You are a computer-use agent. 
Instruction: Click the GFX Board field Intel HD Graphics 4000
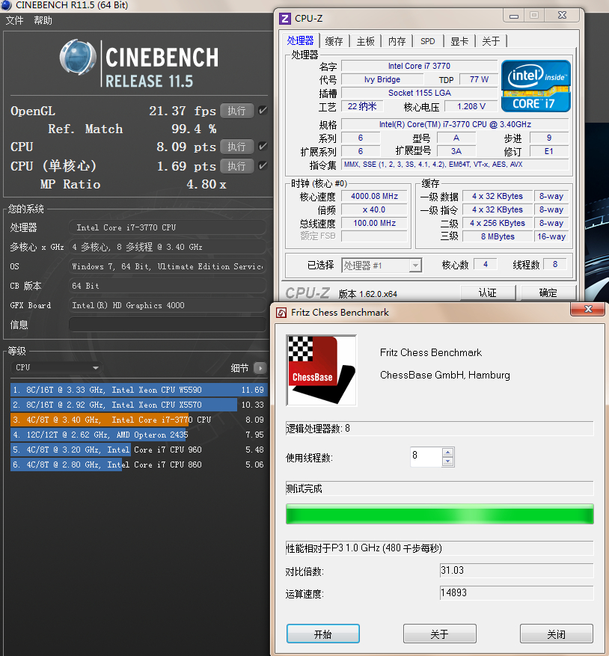(x=168, y=305)
